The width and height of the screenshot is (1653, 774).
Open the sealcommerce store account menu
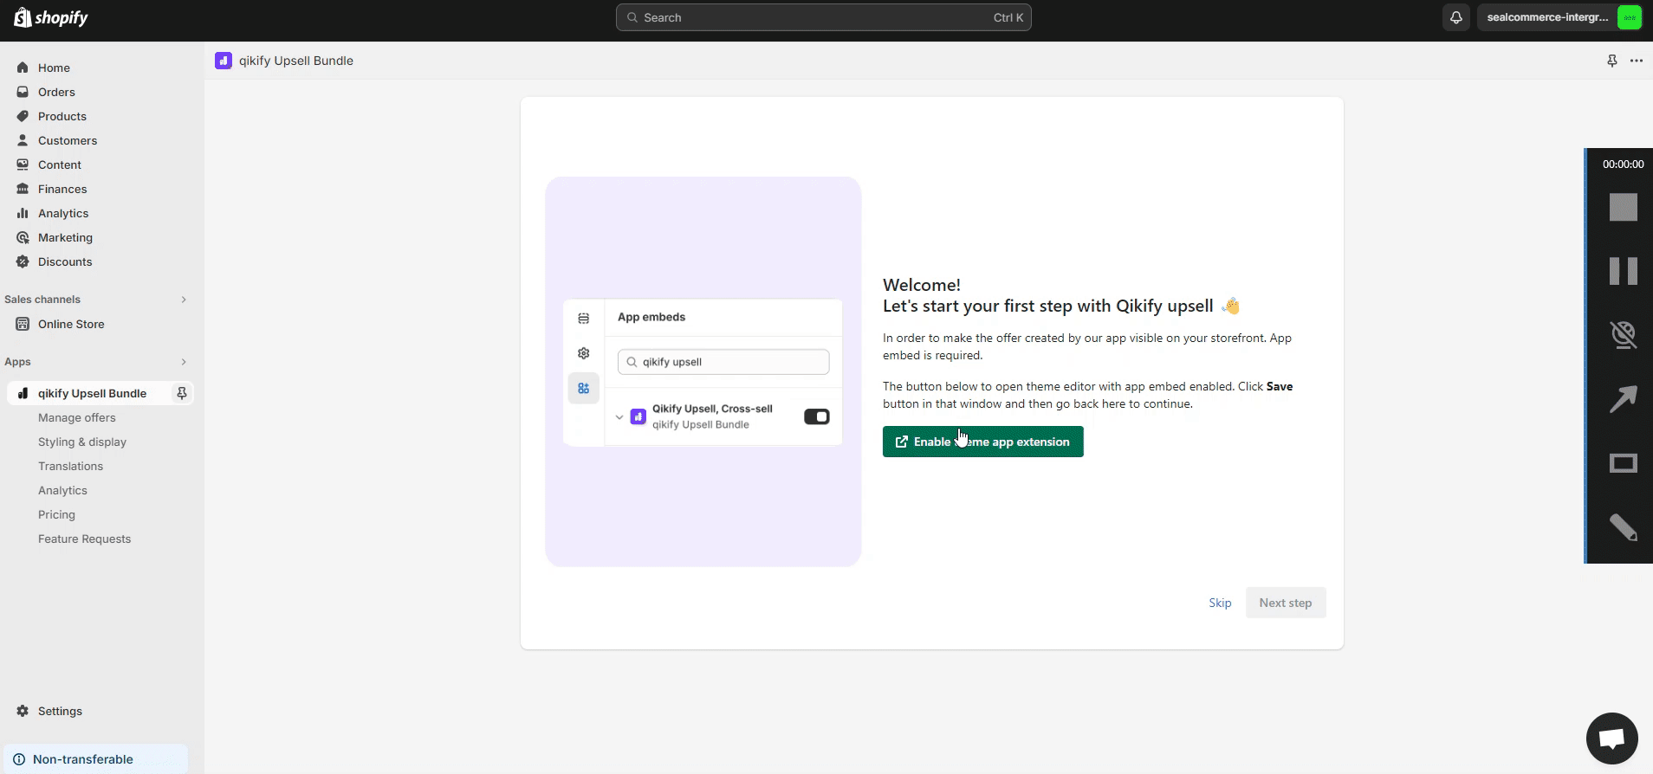[x=1559, y=17]
